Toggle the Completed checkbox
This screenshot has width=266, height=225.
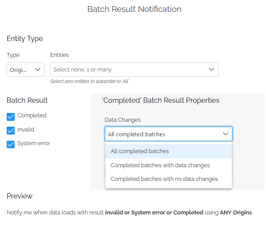[11, 117]
